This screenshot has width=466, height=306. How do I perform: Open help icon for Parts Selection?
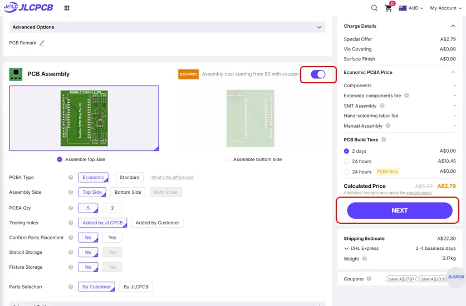click(x=71, y=287)
